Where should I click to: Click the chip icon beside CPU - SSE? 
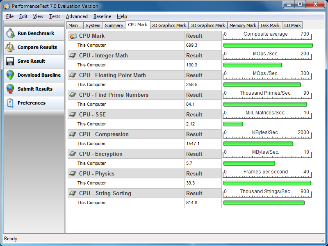pyautogui.click(x=73, y=114)
